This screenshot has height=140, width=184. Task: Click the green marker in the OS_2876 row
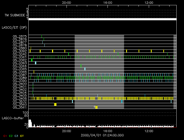(44, 39)
